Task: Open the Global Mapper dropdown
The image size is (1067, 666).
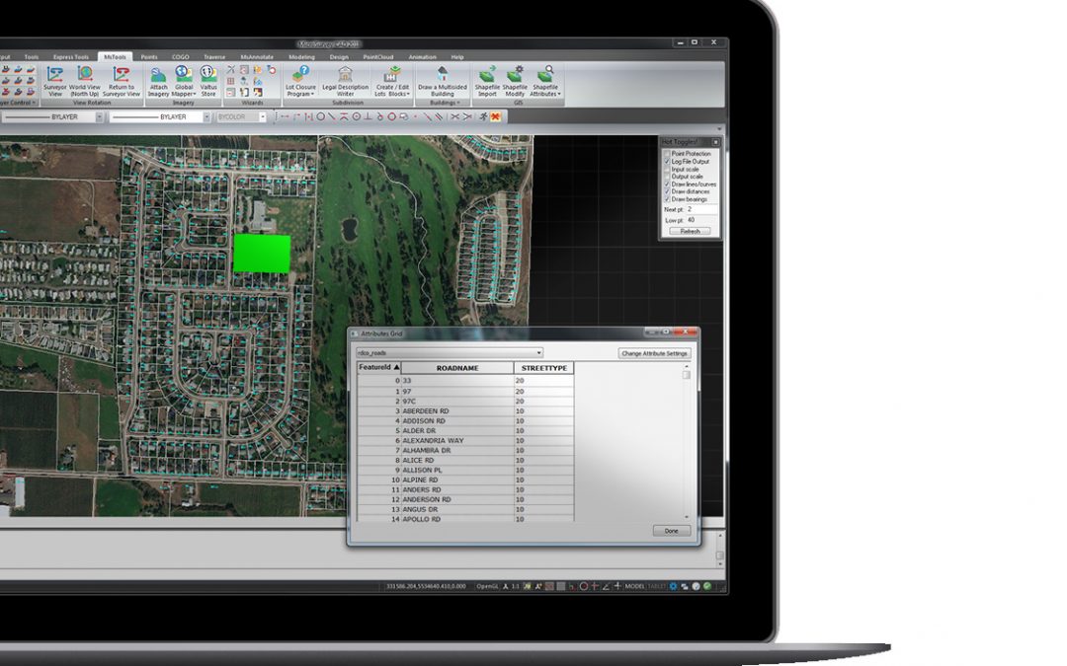Action: (184, 94)
